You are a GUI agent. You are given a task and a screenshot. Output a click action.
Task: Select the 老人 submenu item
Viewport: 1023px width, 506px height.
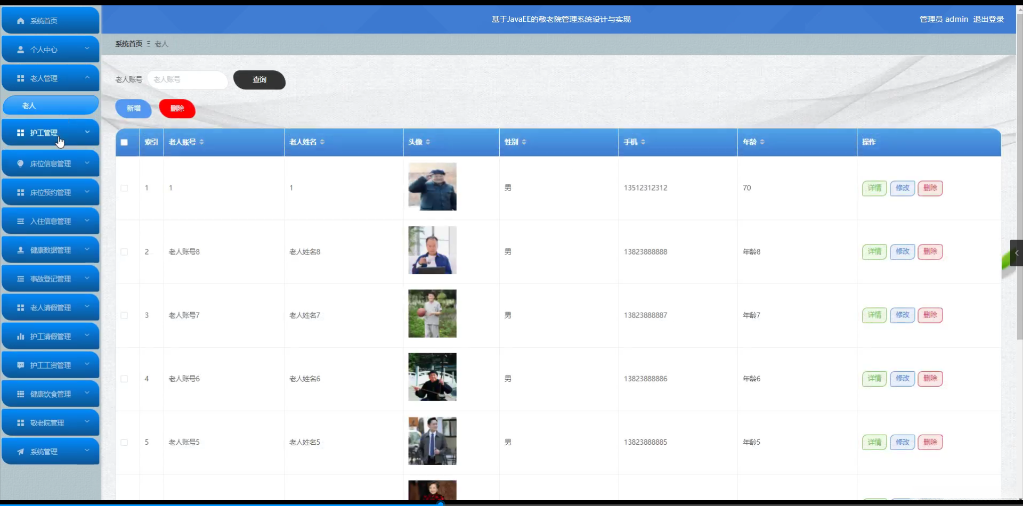[51, 105]
